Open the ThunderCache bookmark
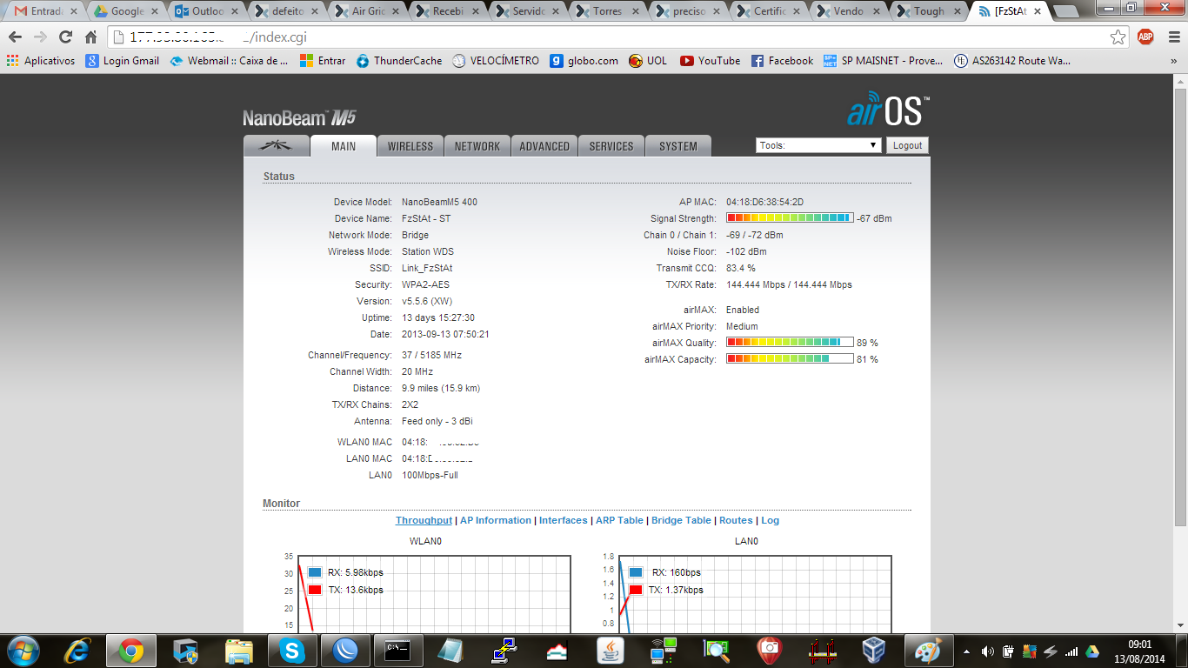Image resolution: width=1188 pixels, height=668 pixels. click(398, 61)
